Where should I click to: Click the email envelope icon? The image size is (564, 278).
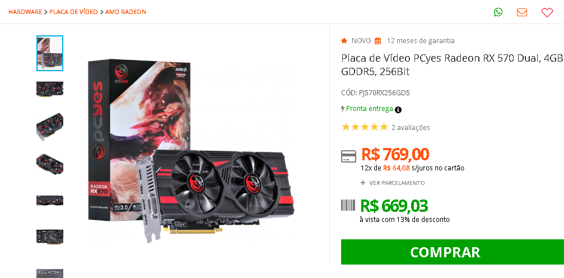pyautogui.click(x=522, y=12)
